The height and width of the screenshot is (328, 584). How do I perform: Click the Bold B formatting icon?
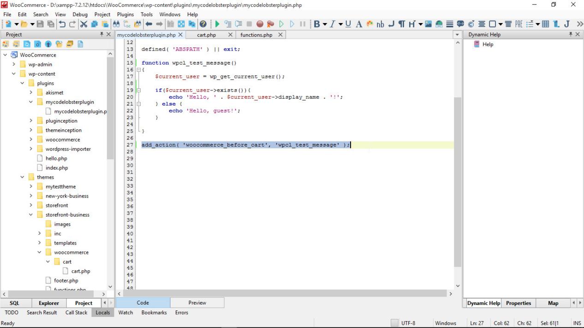(317, 24)
